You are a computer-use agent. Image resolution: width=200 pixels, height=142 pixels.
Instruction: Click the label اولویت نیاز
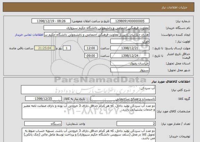(x=183, y=42)
